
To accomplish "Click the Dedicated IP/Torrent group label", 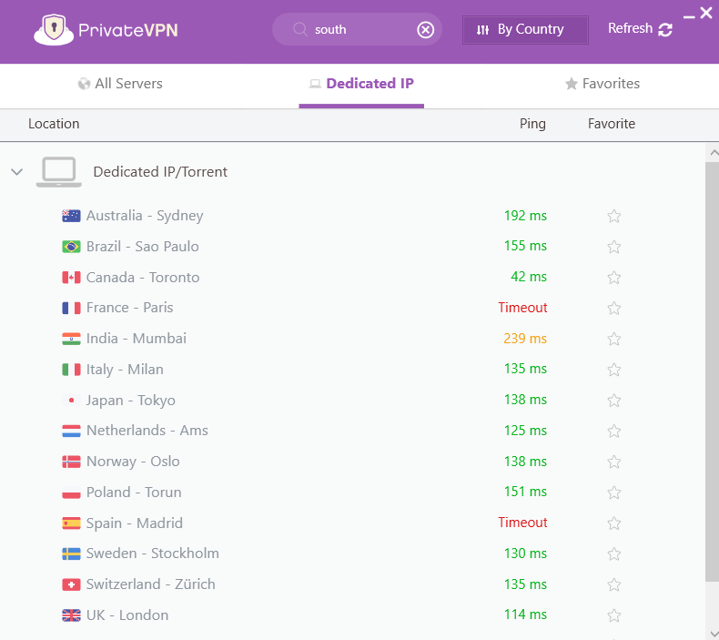I will tap(160, 172).
